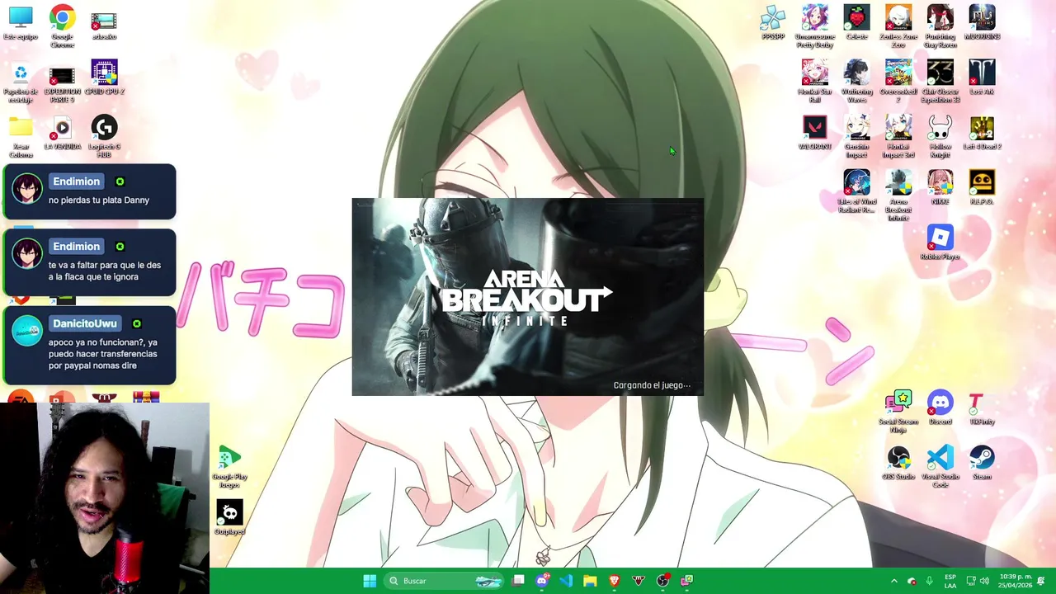Viewport: 1056px width, 594px height.
Task: Select the R.E.P.O. desktop icon
Action: pos(982,187)
